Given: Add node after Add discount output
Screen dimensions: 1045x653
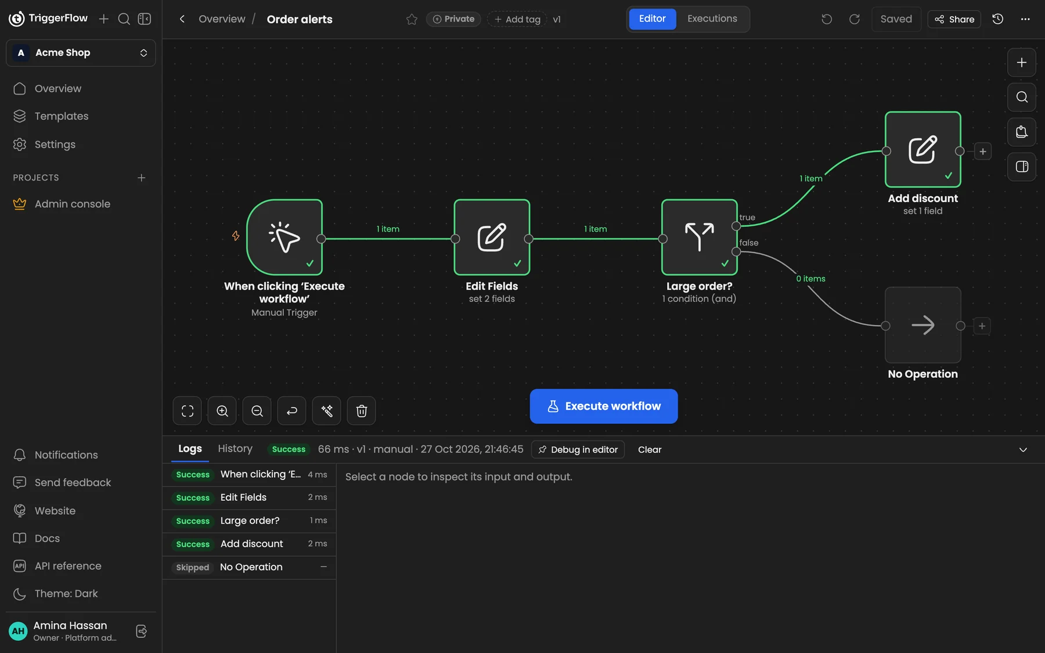Looking at the screenshot, I should tap(982, 151).
